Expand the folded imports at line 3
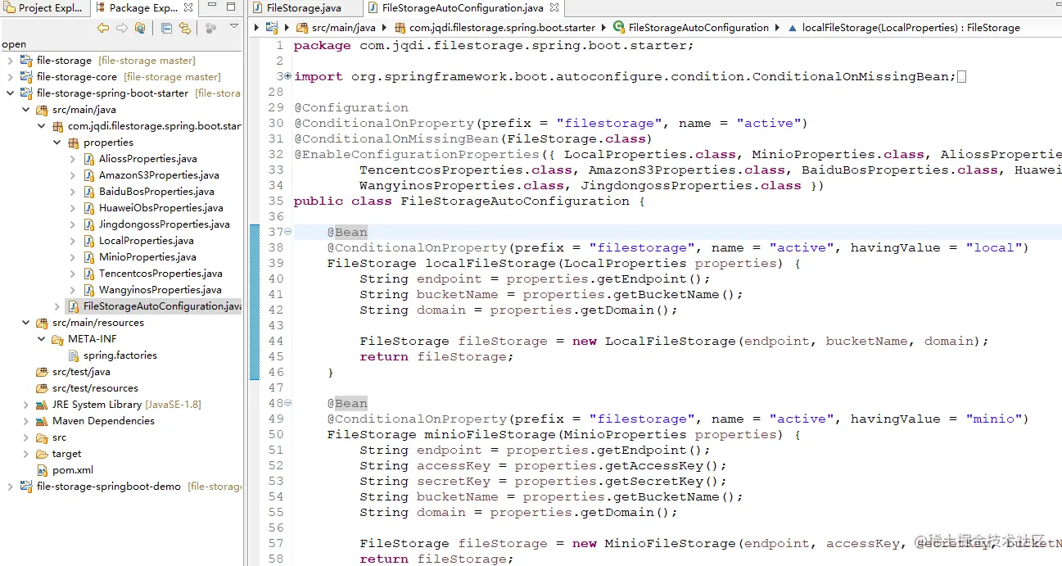The image size is (1062, 566). [287, 76]
